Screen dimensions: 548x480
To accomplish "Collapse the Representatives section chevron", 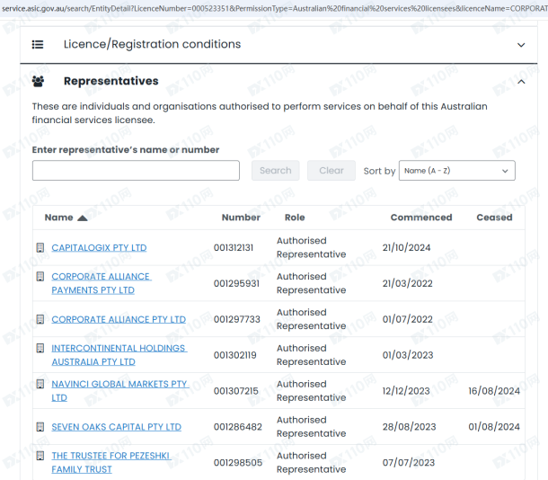I will click(521, 82).
